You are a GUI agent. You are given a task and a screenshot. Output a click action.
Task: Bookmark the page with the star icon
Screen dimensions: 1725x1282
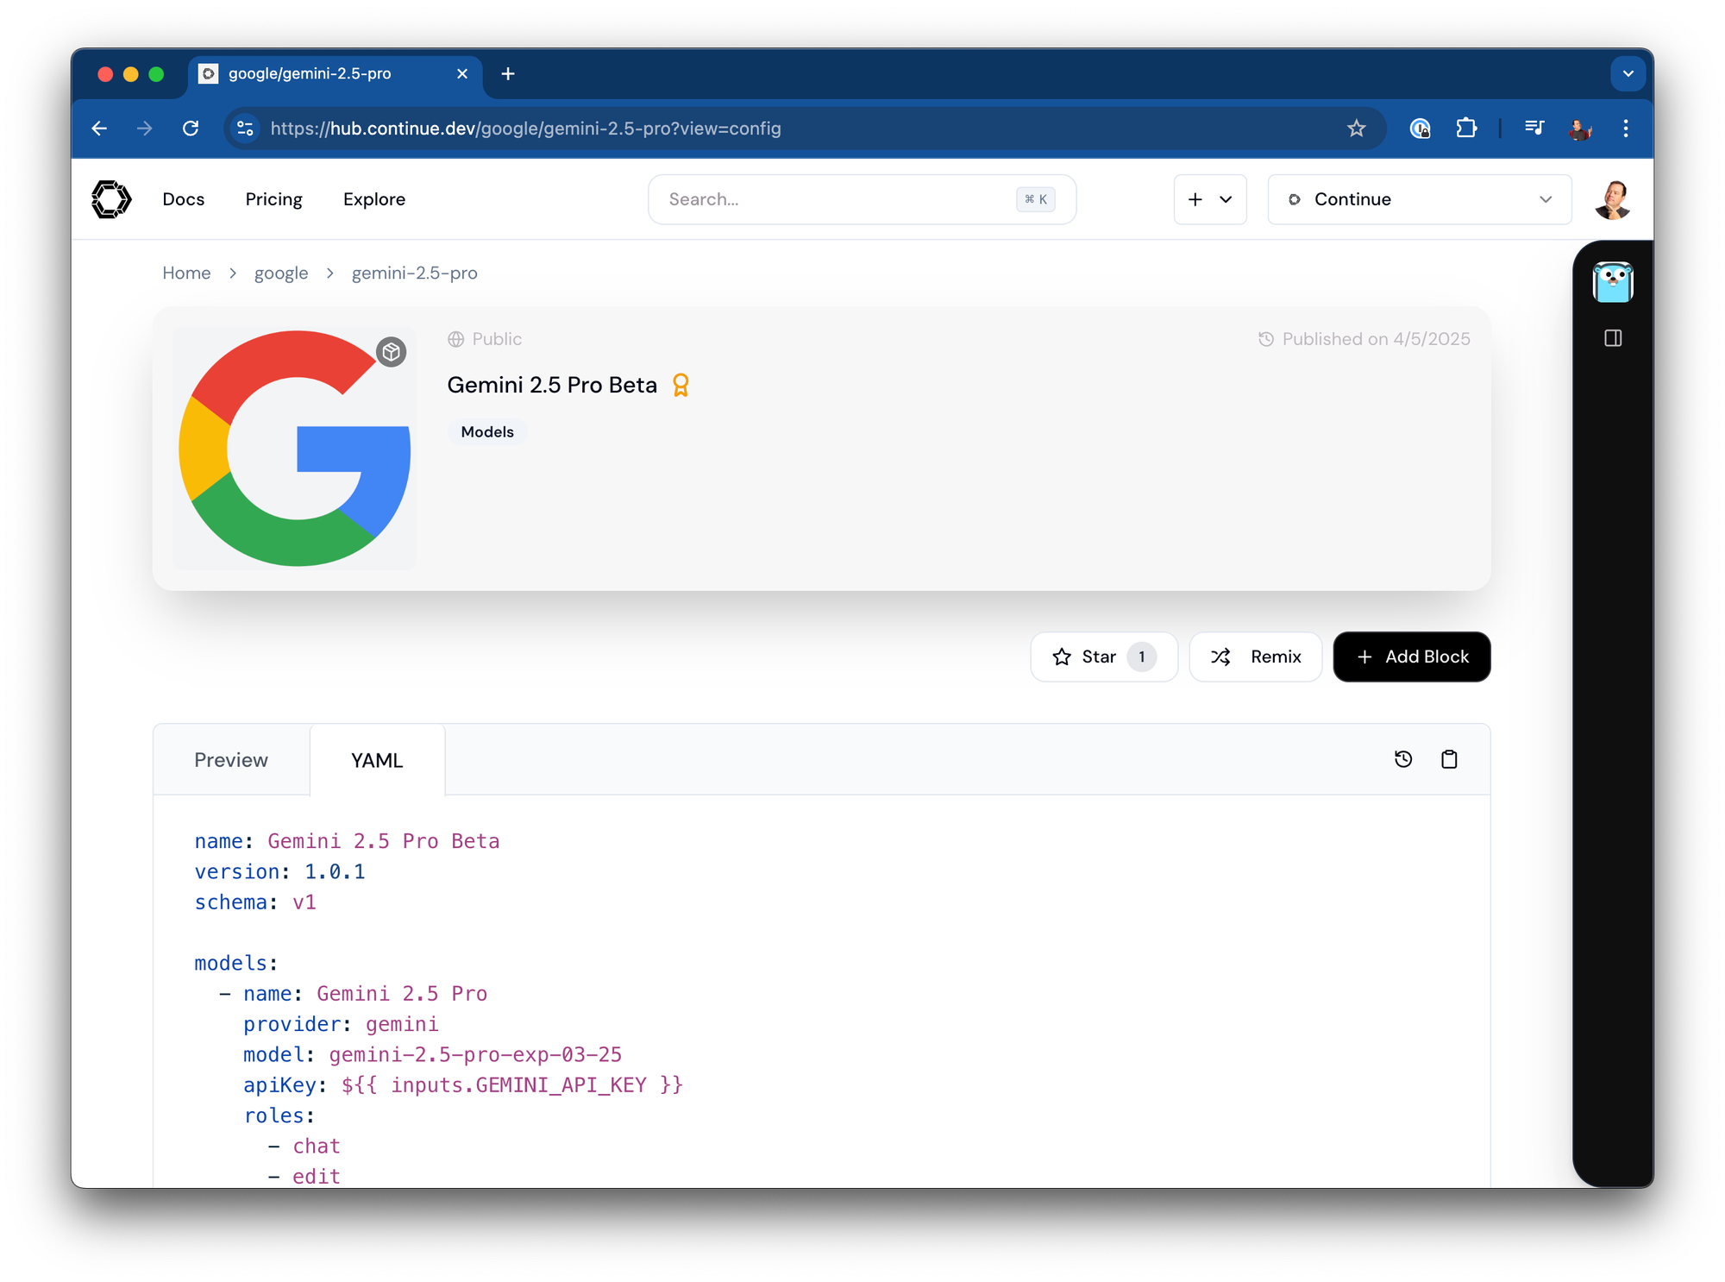[x=1356, y=128]
